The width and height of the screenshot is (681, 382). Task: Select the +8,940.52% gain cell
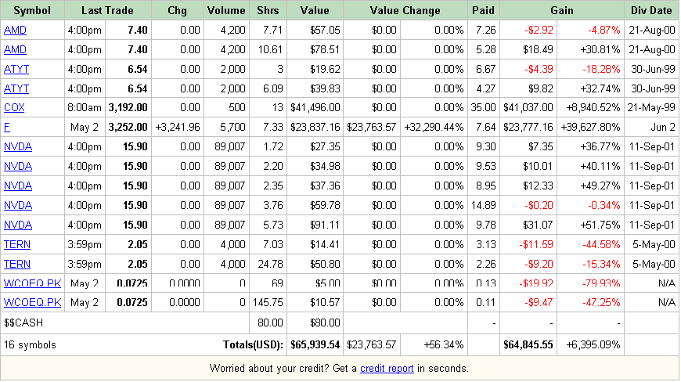pyautogui.click(x=593, y=107)
